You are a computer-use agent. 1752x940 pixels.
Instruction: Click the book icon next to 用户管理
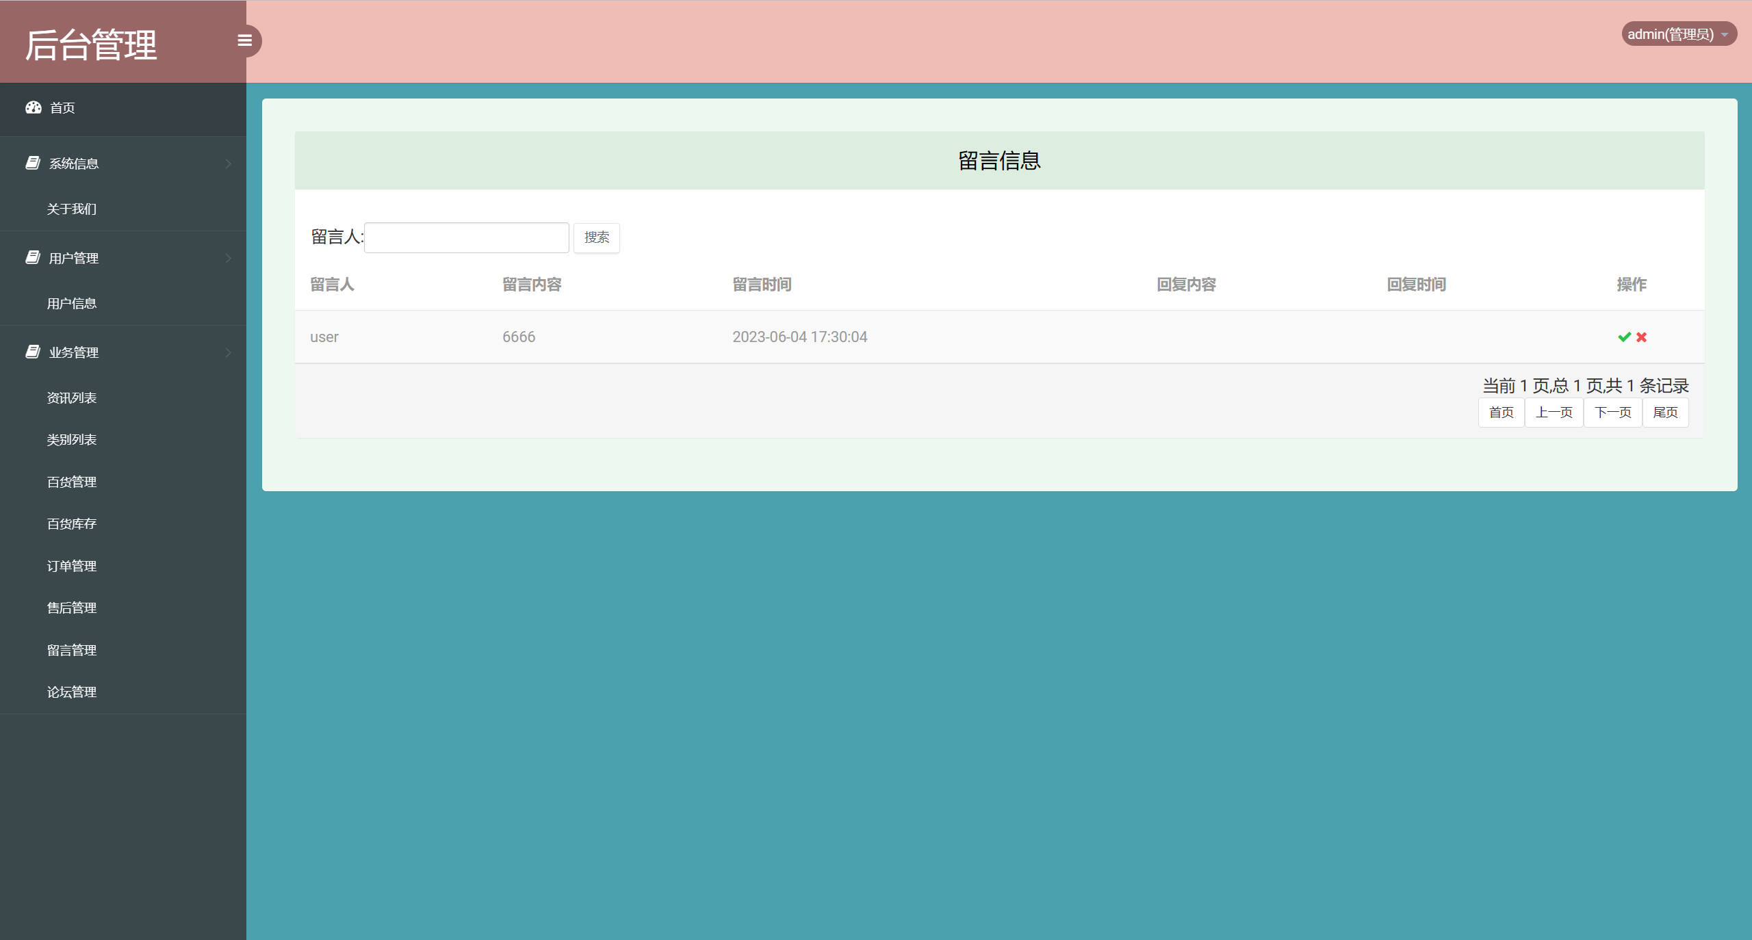tap(34, 257)
